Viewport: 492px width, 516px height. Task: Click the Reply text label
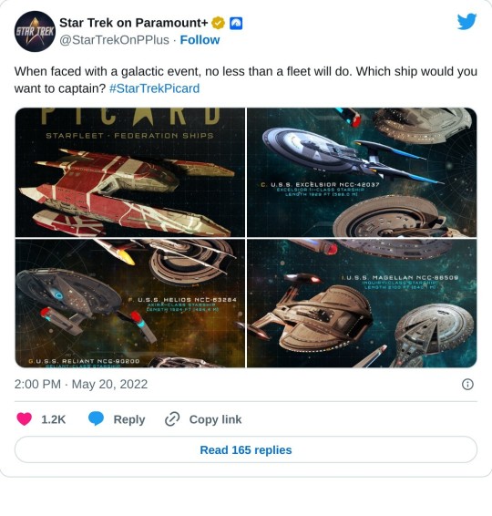(x=129, y=419)
